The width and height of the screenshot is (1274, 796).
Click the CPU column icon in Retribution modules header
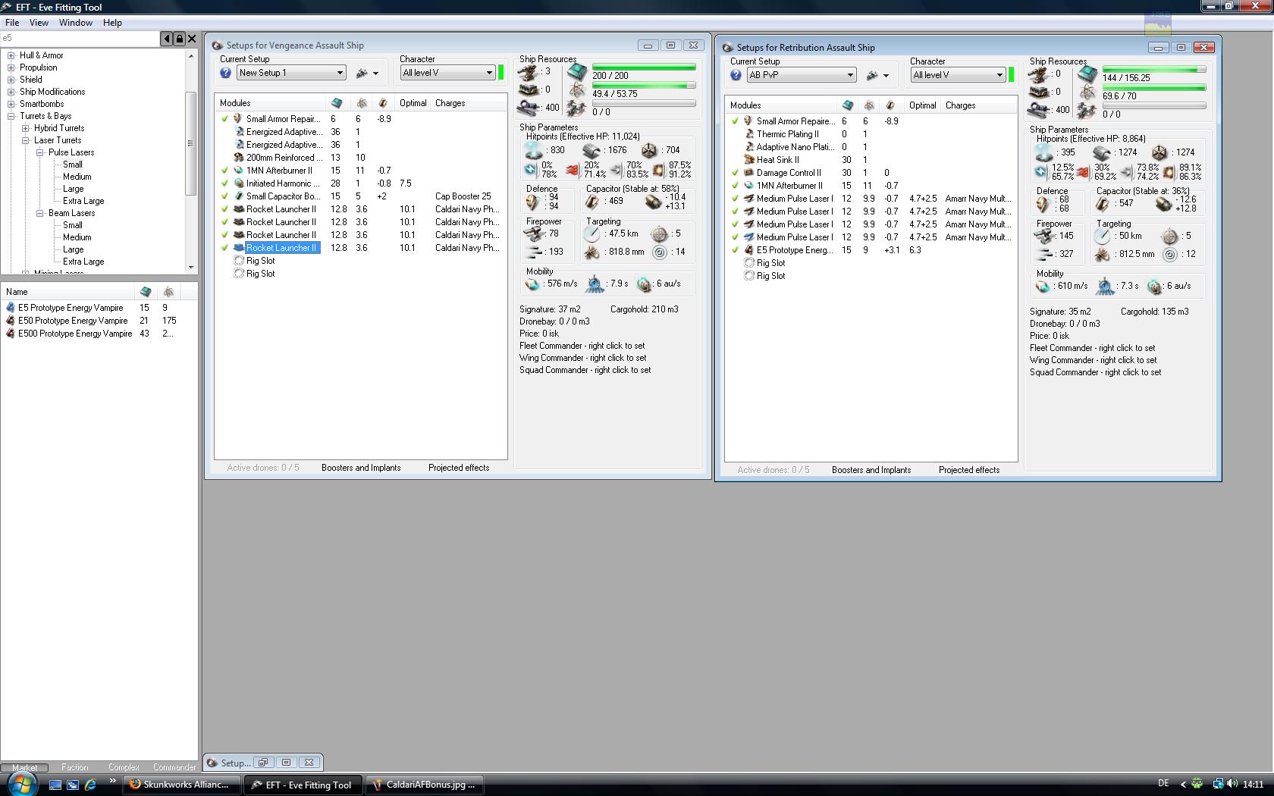pos(847,105)
